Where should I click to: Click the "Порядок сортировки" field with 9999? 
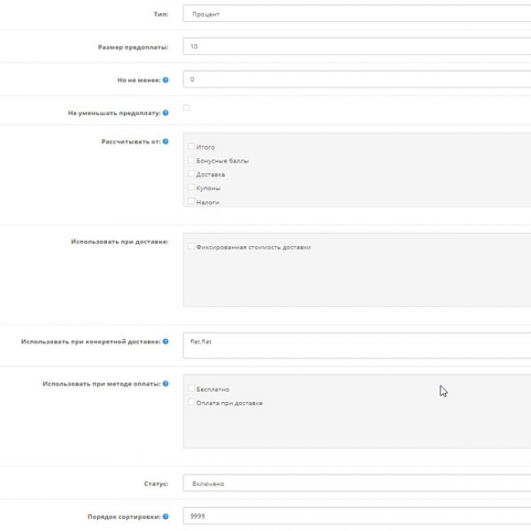click(356, 516)
